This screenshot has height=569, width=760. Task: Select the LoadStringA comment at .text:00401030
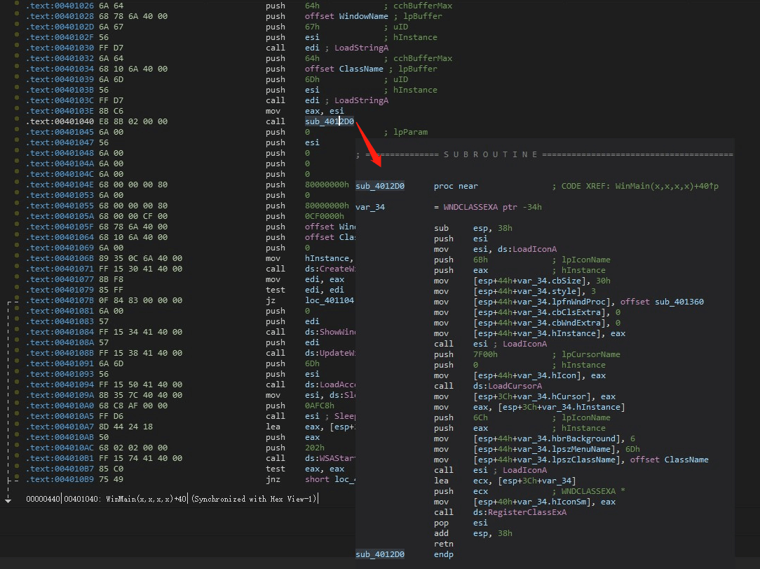361,48
